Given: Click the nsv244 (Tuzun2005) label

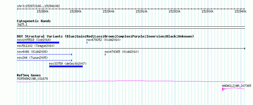Looking at the screenshot, I should (32, 58).
